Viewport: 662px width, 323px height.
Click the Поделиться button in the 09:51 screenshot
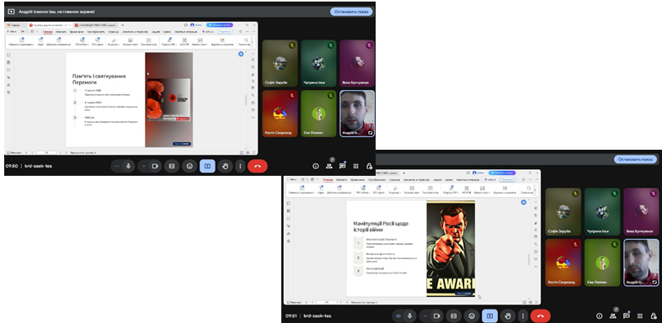click(507, 180)
